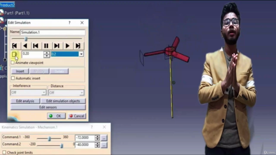
Task: Enable Check joint limits
Action: 4,152
